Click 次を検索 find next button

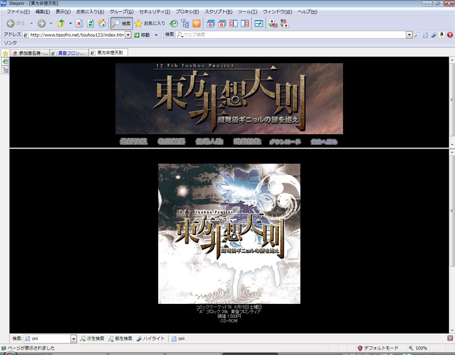click(x=92, y=339)
